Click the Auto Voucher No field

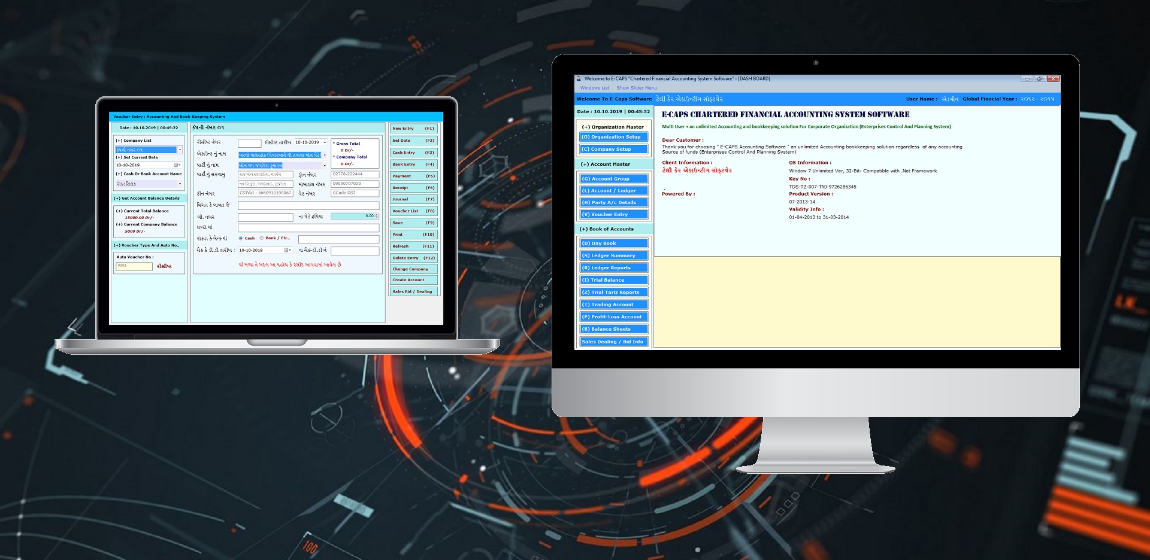coord(134,266)
